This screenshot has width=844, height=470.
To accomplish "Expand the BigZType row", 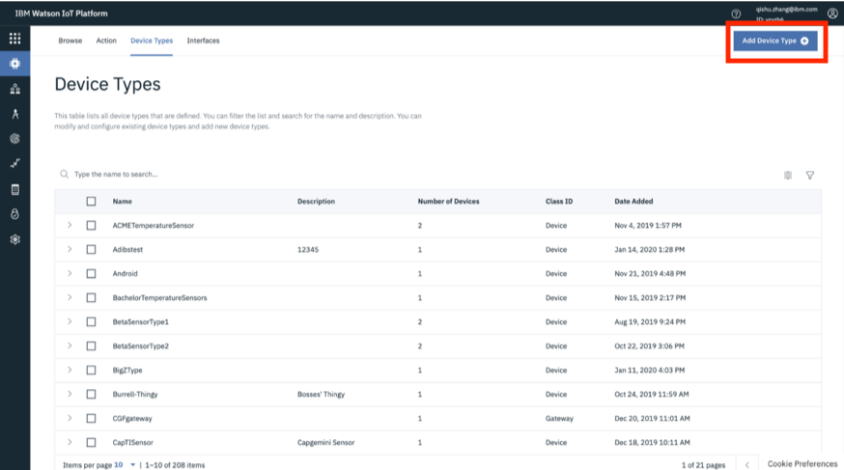I will pos(70,370).
